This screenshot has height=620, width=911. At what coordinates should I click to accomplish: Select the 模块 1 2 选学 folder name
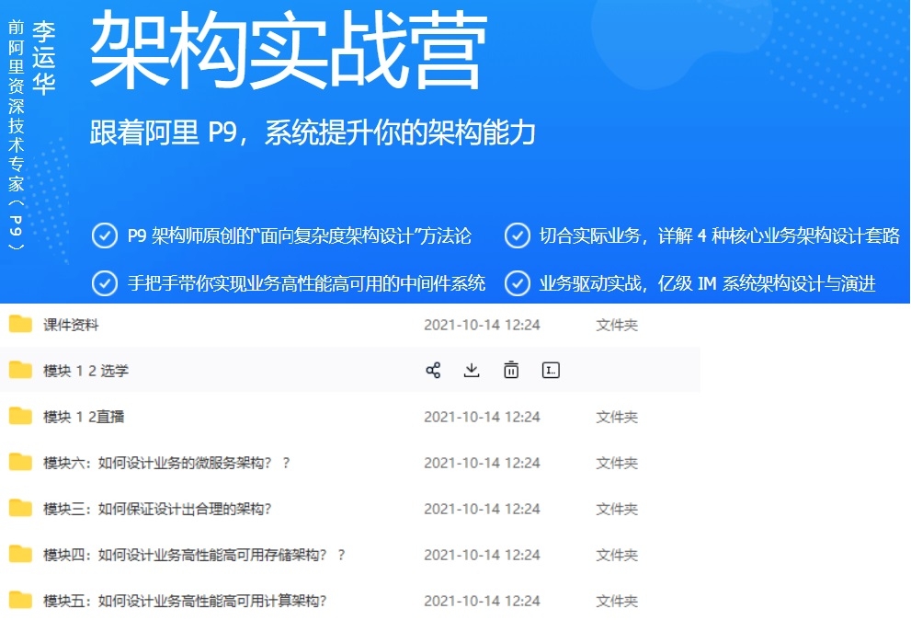(x=86, y=371)
